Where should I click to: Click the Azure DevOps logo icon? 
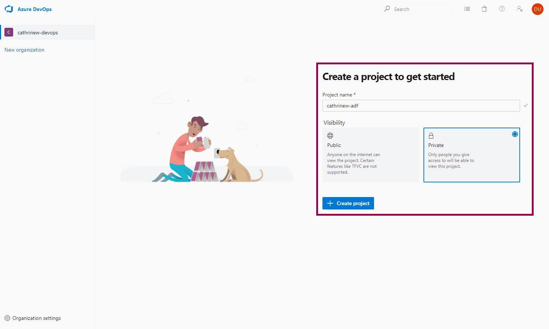click(x=9, y=9)
